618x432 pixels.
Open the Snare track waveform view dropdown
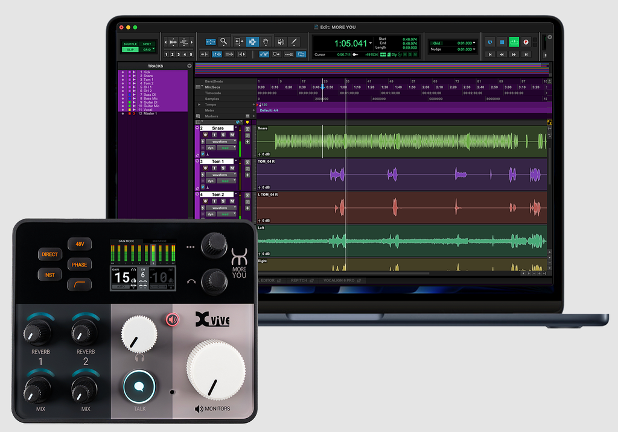click(220, 141)
